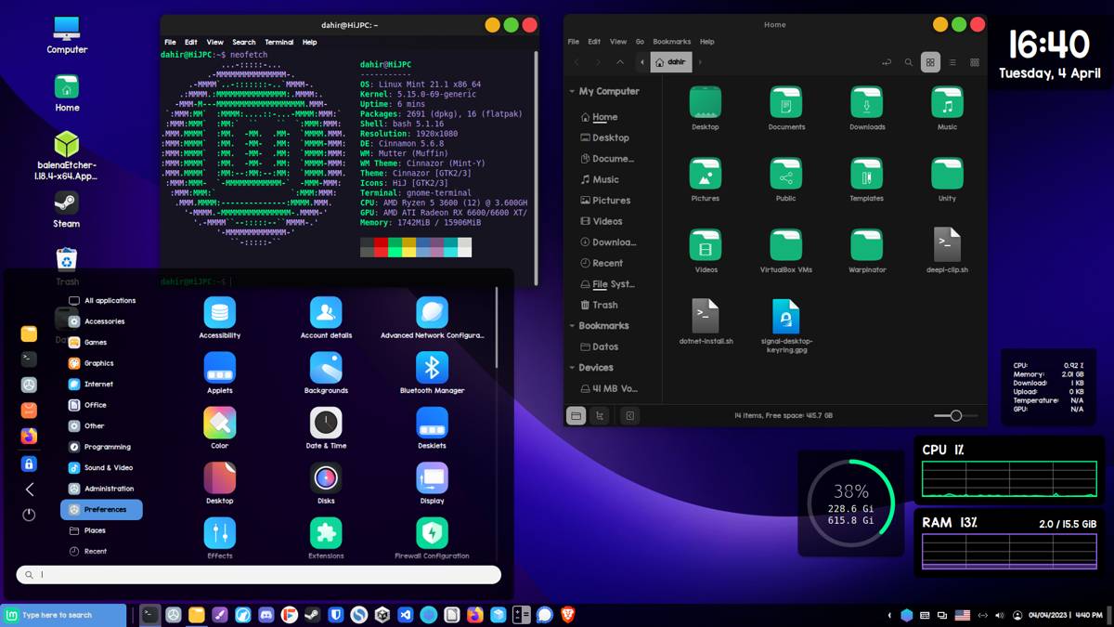Collapse the Devices sidebar section
This screenshot has height=627, width=1114.
tap(572, 368)
